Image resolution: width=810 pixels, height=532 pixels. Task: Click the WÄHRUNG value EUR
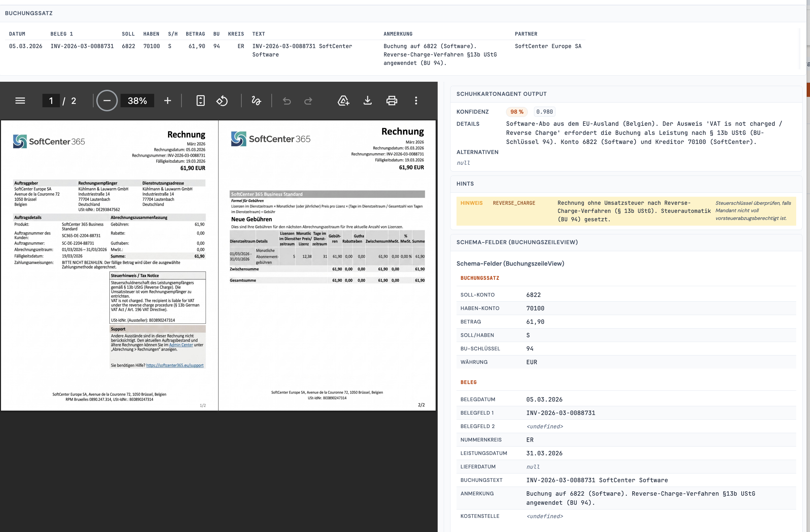(x=532, y=363)
